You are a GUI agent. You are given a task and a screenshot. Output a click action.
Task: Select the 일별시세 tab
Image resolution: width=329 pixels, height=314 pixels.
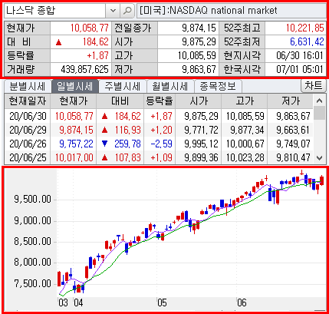pos(75,86)
